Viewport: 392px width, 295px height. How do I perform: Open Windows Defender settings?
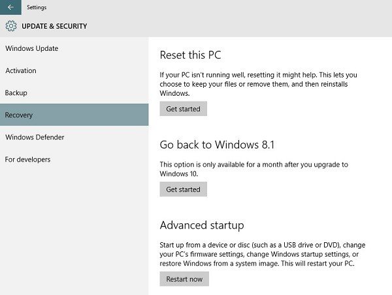coord(35,137)
